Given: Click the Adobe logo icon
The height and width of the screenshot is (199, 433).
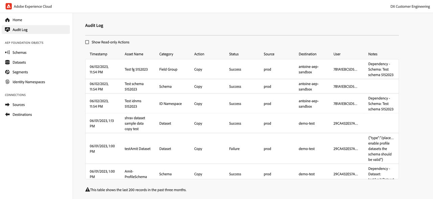Looking at the screenshot, I should coord(8,6).
